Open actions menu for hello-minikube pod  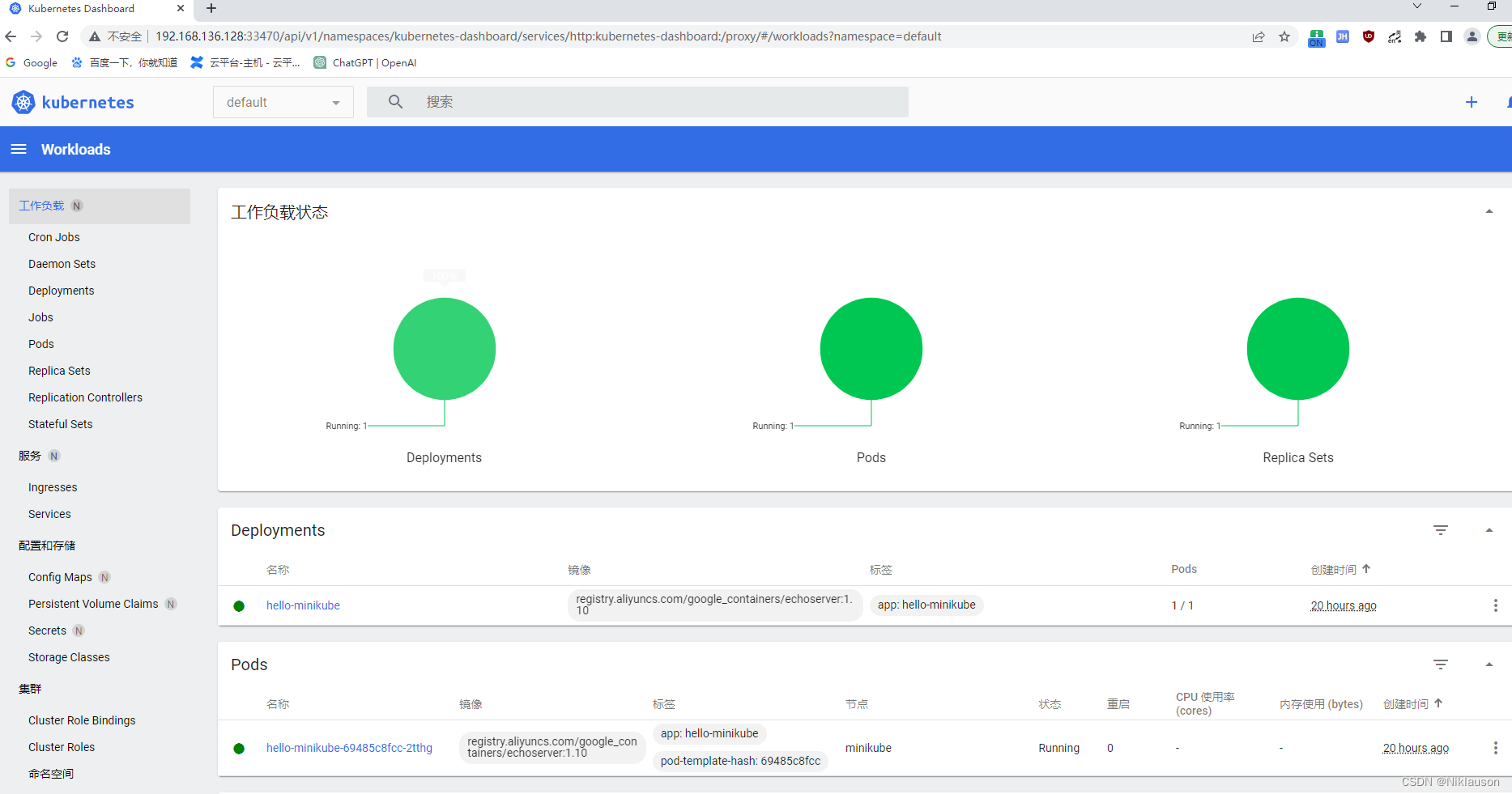1495,748
